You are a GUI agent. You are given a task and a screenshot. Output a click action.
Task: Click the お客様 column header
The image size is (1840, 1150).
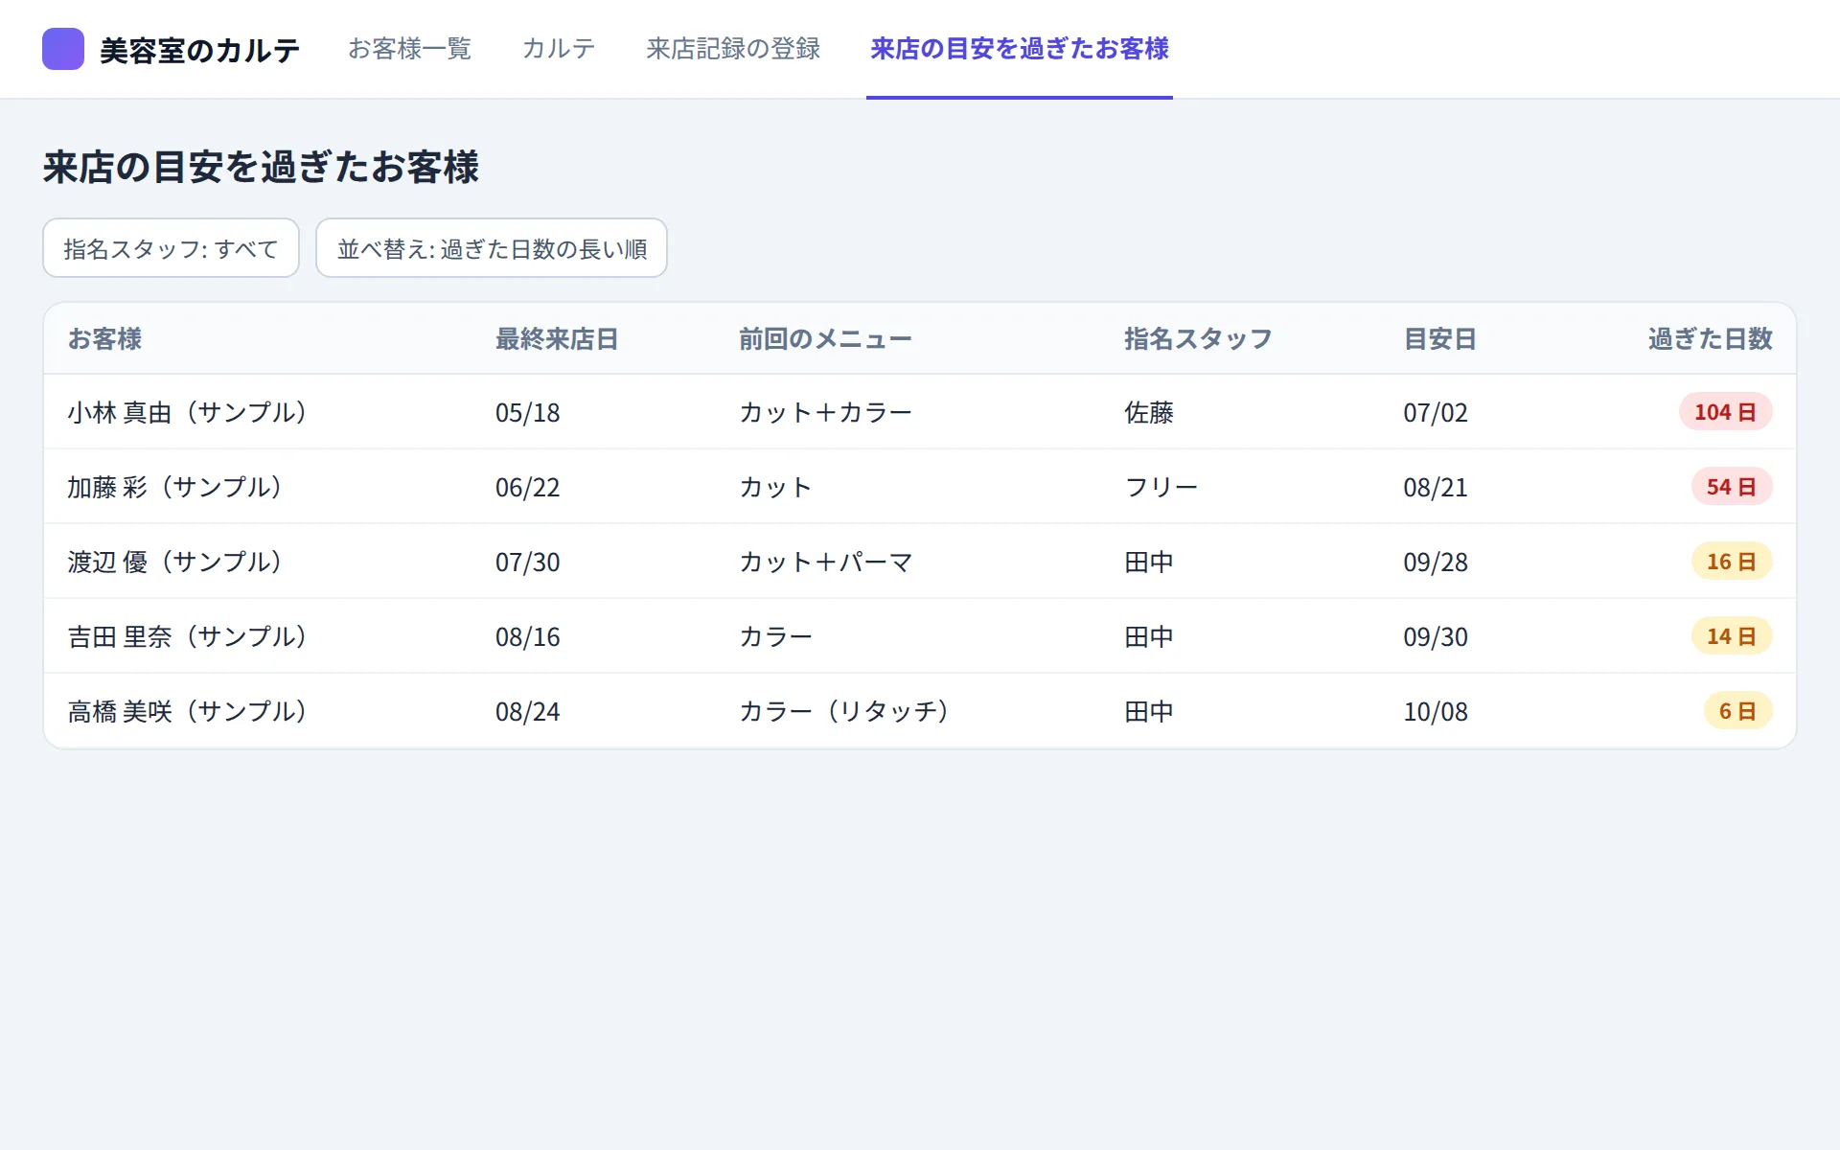click(x=104, y=338)
